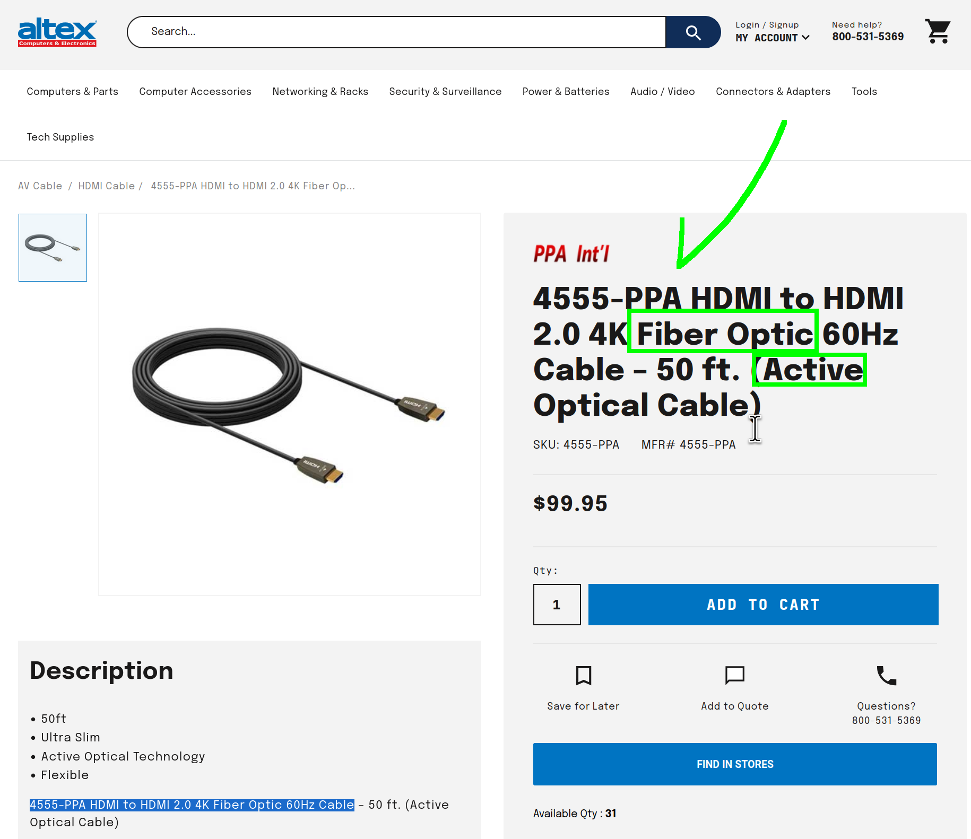Click the Questions phone icon
Image resolution: width=971 pixels, height=839 pixels.
[x=886, y=676]
